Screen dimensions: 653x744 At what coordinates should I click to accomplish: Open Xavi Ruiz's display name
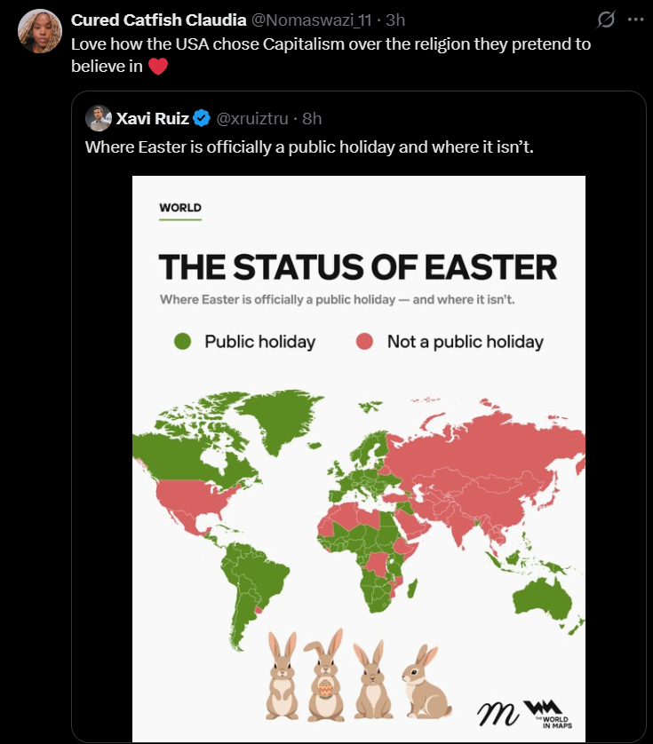(153, 118)
